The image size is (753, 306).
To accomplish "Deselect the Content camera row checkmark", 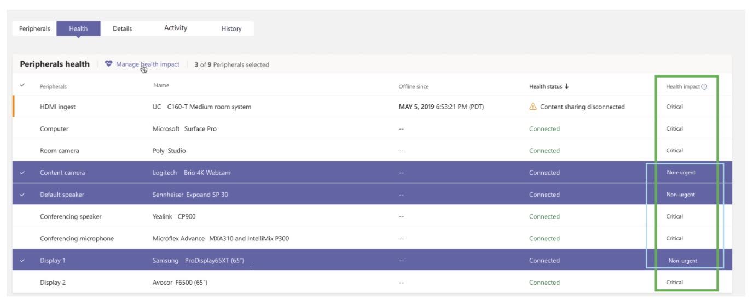I will [22, 173].
